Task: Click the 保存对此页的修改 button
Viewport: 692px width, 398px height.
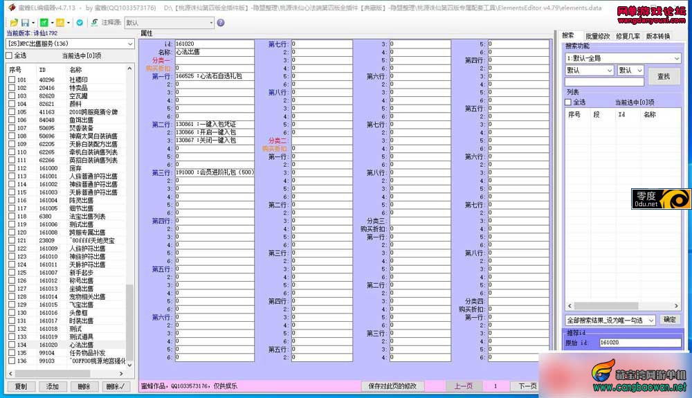Action: 392,386
